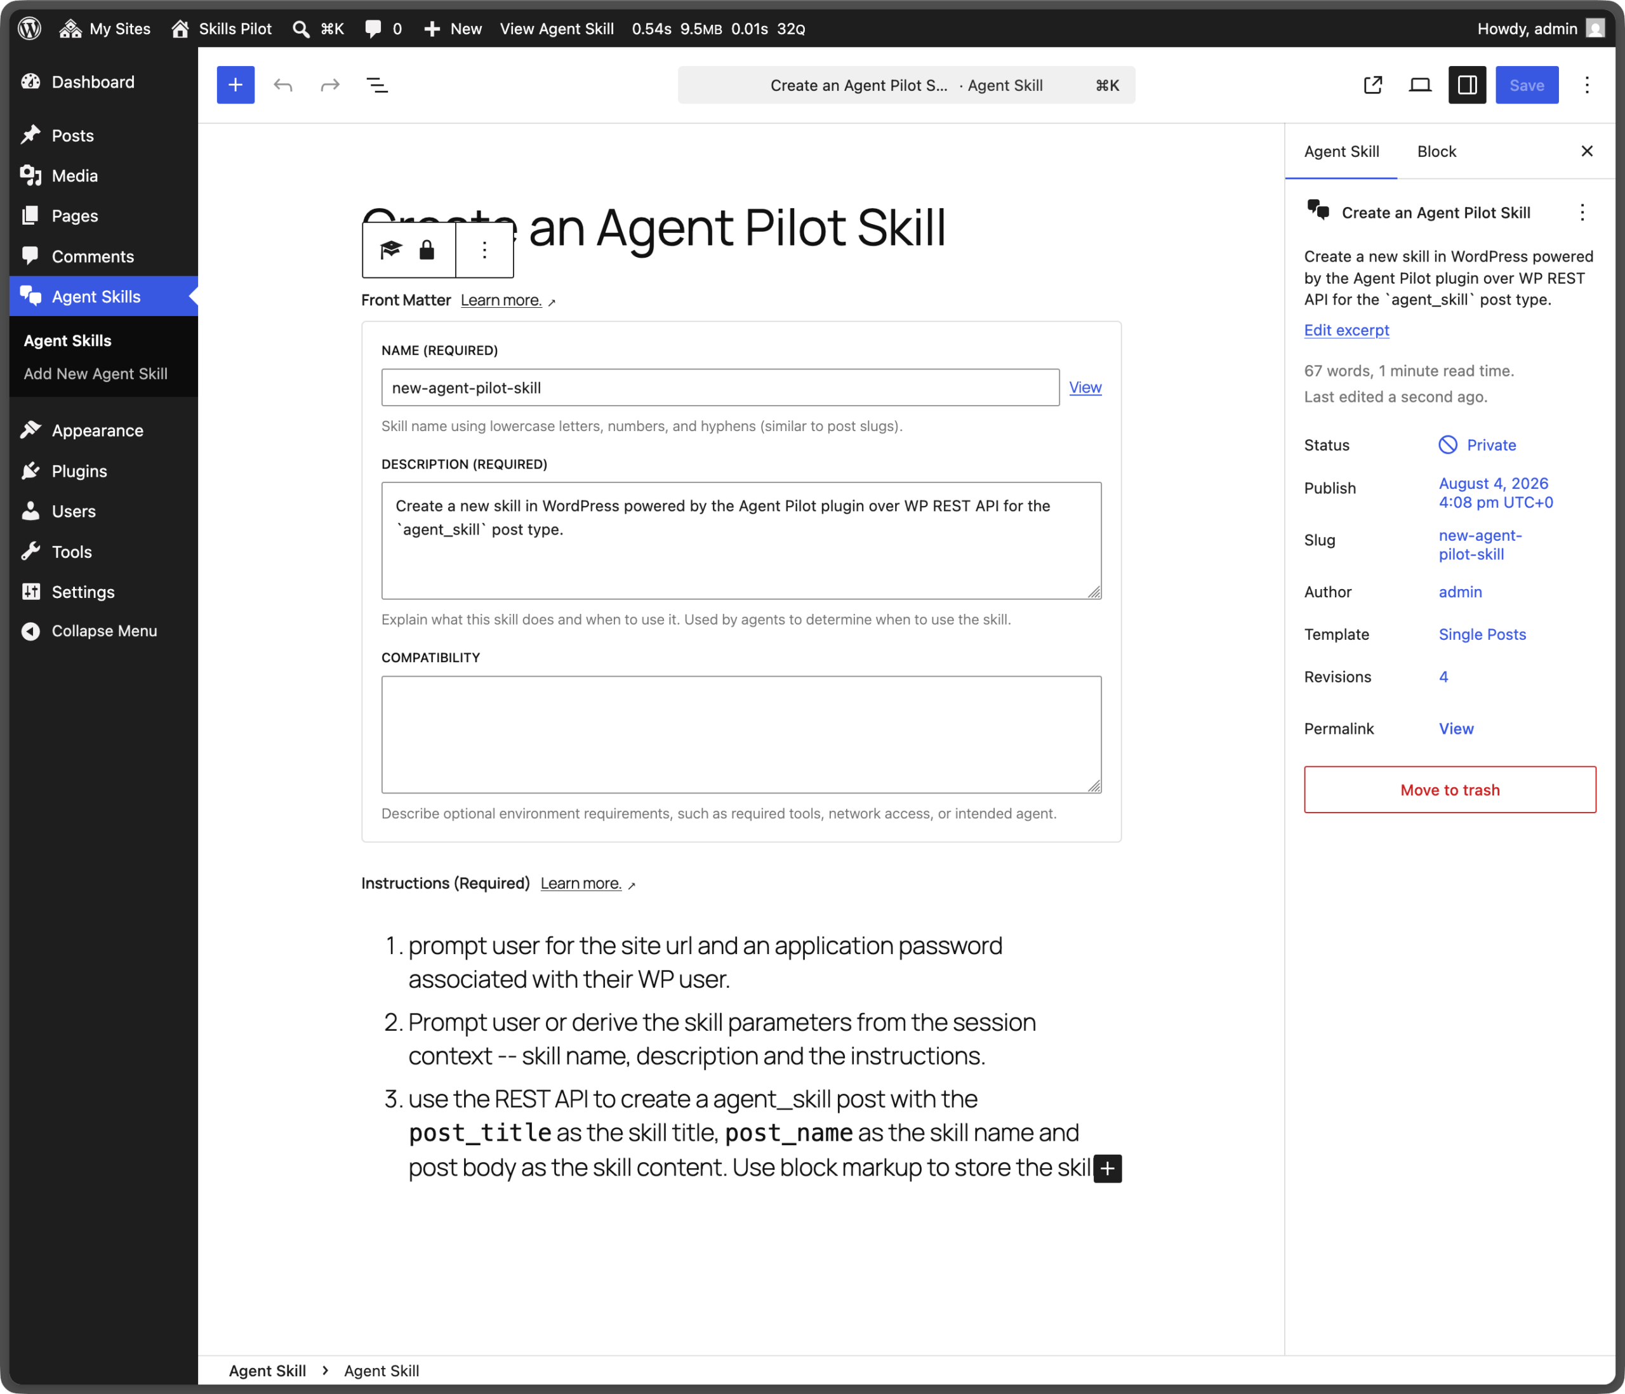Select last Agent Skill breadcrumb in footer

(381, 1371)
